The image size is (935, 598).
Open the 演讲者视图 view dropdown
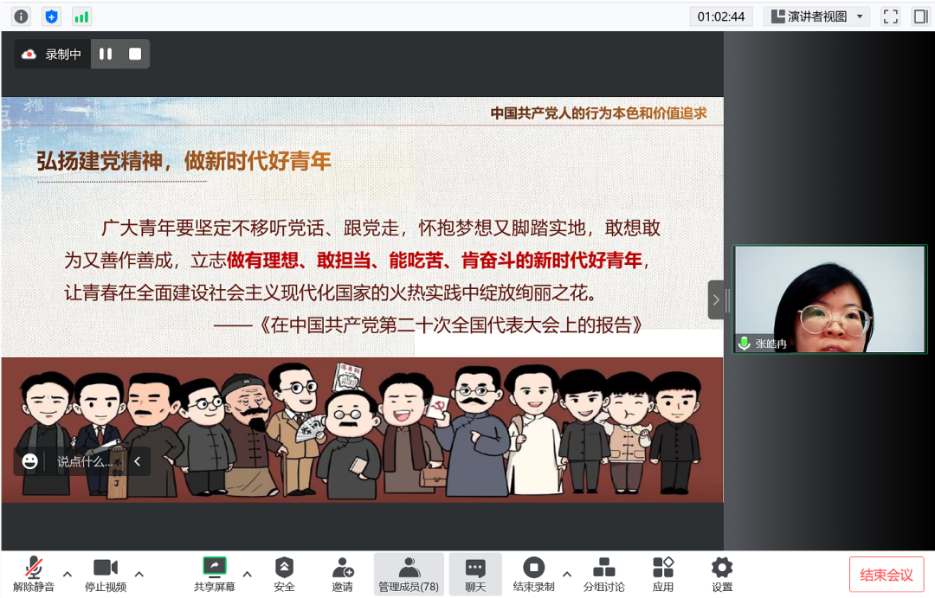click(816, 16)
